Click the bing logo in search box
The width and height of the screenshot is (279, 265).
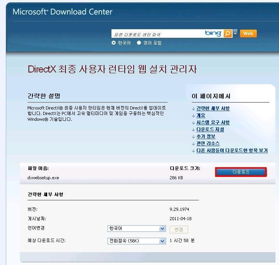[x=214, y=33]
